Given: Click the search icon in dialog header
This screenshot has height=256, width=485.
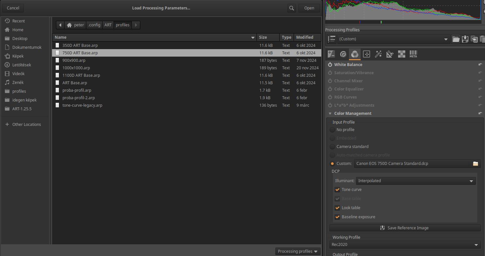Looking at the screenshot, I should [x=292, y=8].
